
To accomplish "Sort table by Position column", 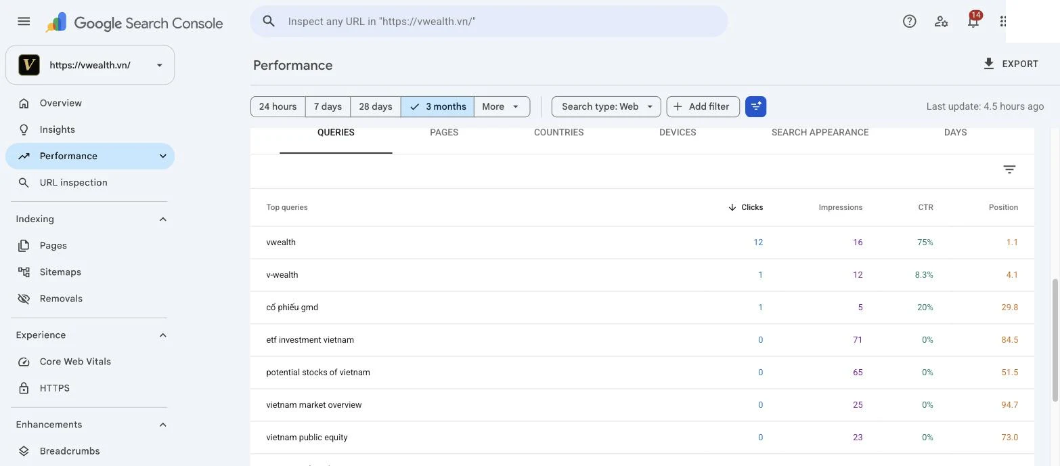I will [x=1003, y=207].
